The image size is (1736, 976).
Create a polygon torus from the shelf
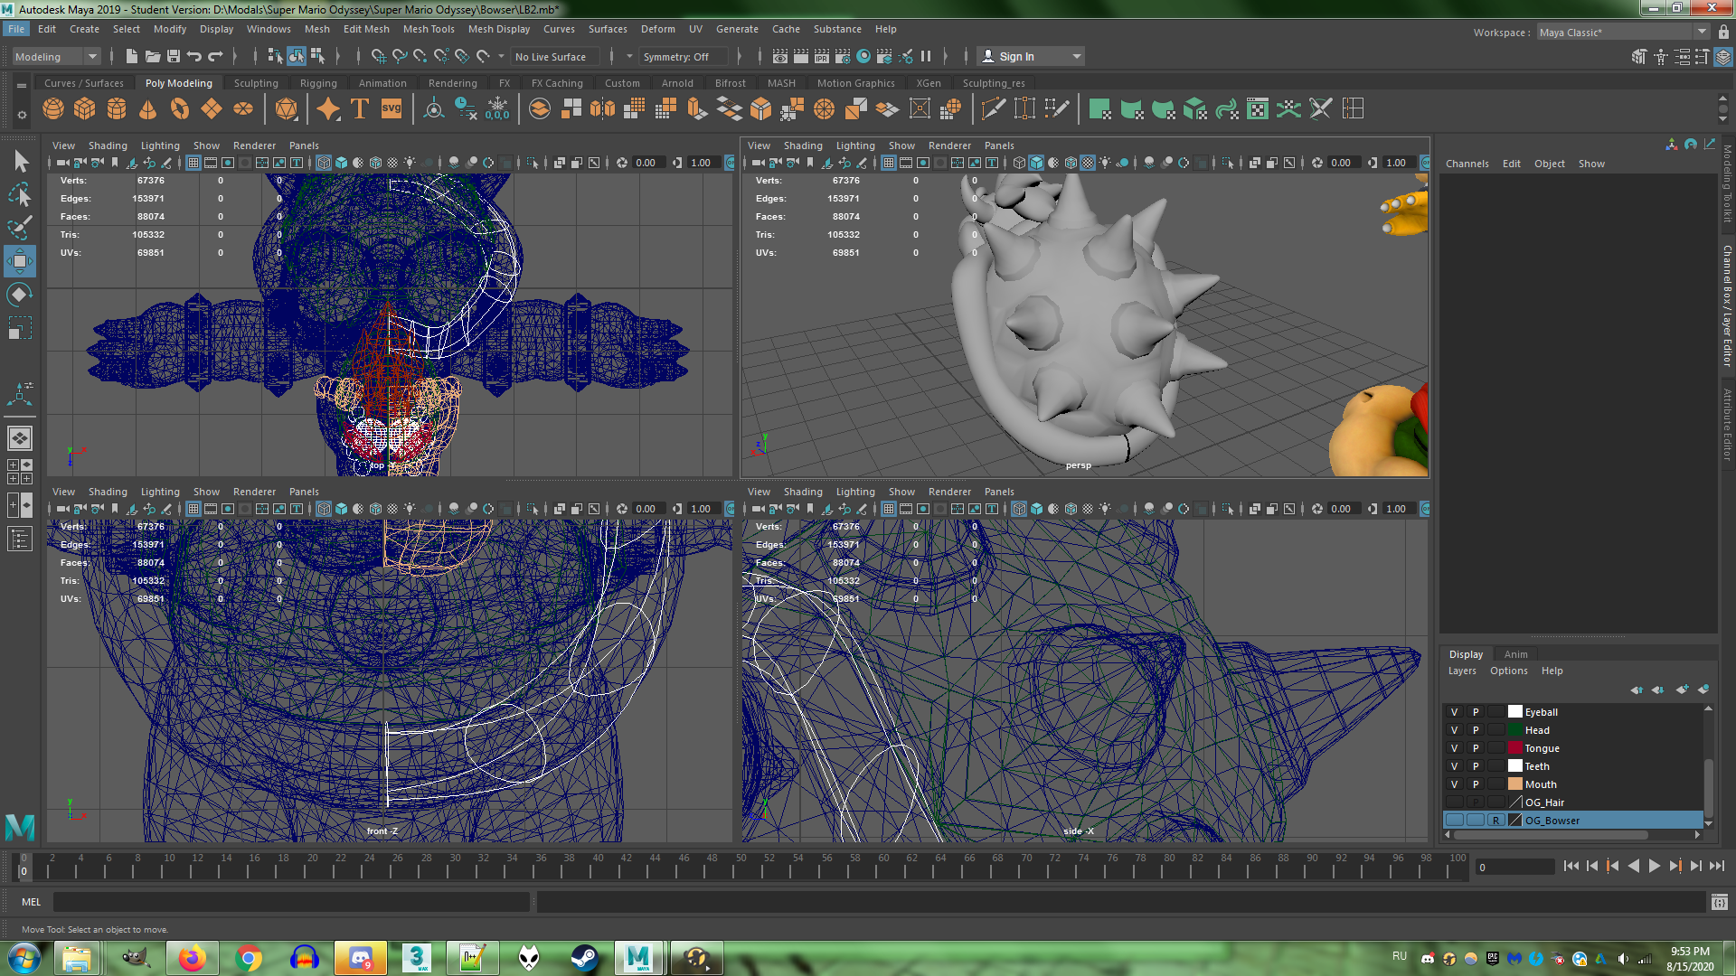(x=180, y=109)
